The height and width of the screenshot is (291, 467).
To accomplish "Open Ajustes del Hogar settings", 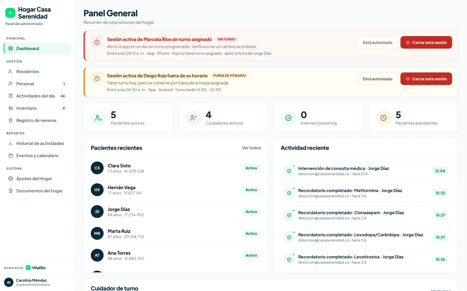I will [x=37, y=178].
